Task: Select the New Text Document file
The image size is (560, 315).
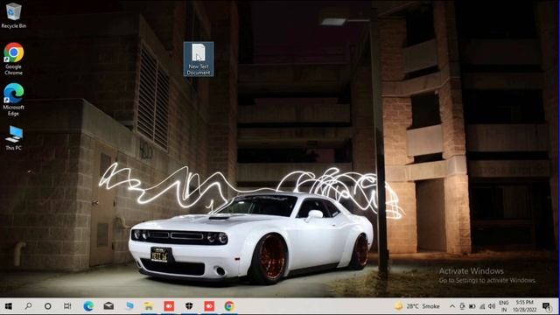Action: (199, 59)
